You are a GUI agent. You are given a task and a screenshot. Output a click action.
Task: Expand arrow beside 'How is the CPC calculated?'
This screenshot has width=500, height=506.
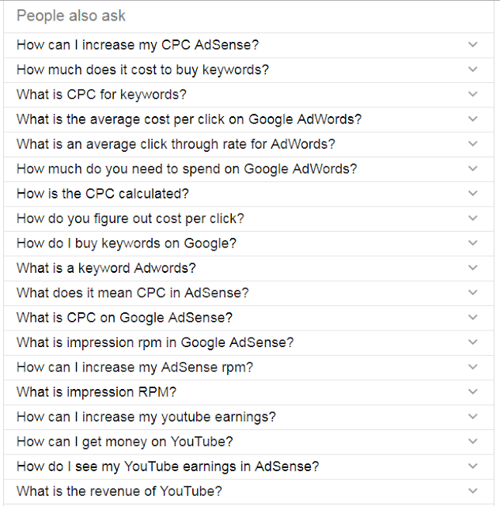472,193
